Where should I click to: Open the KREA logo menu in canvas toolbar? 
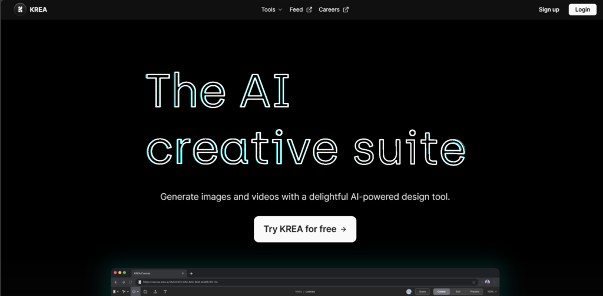(115, 292)
